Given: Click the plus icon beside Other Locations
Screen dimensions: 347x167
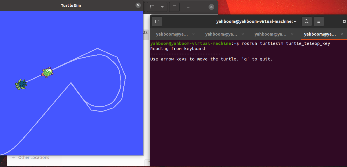Looking at the screenshot, I should [x=14, y=158].
